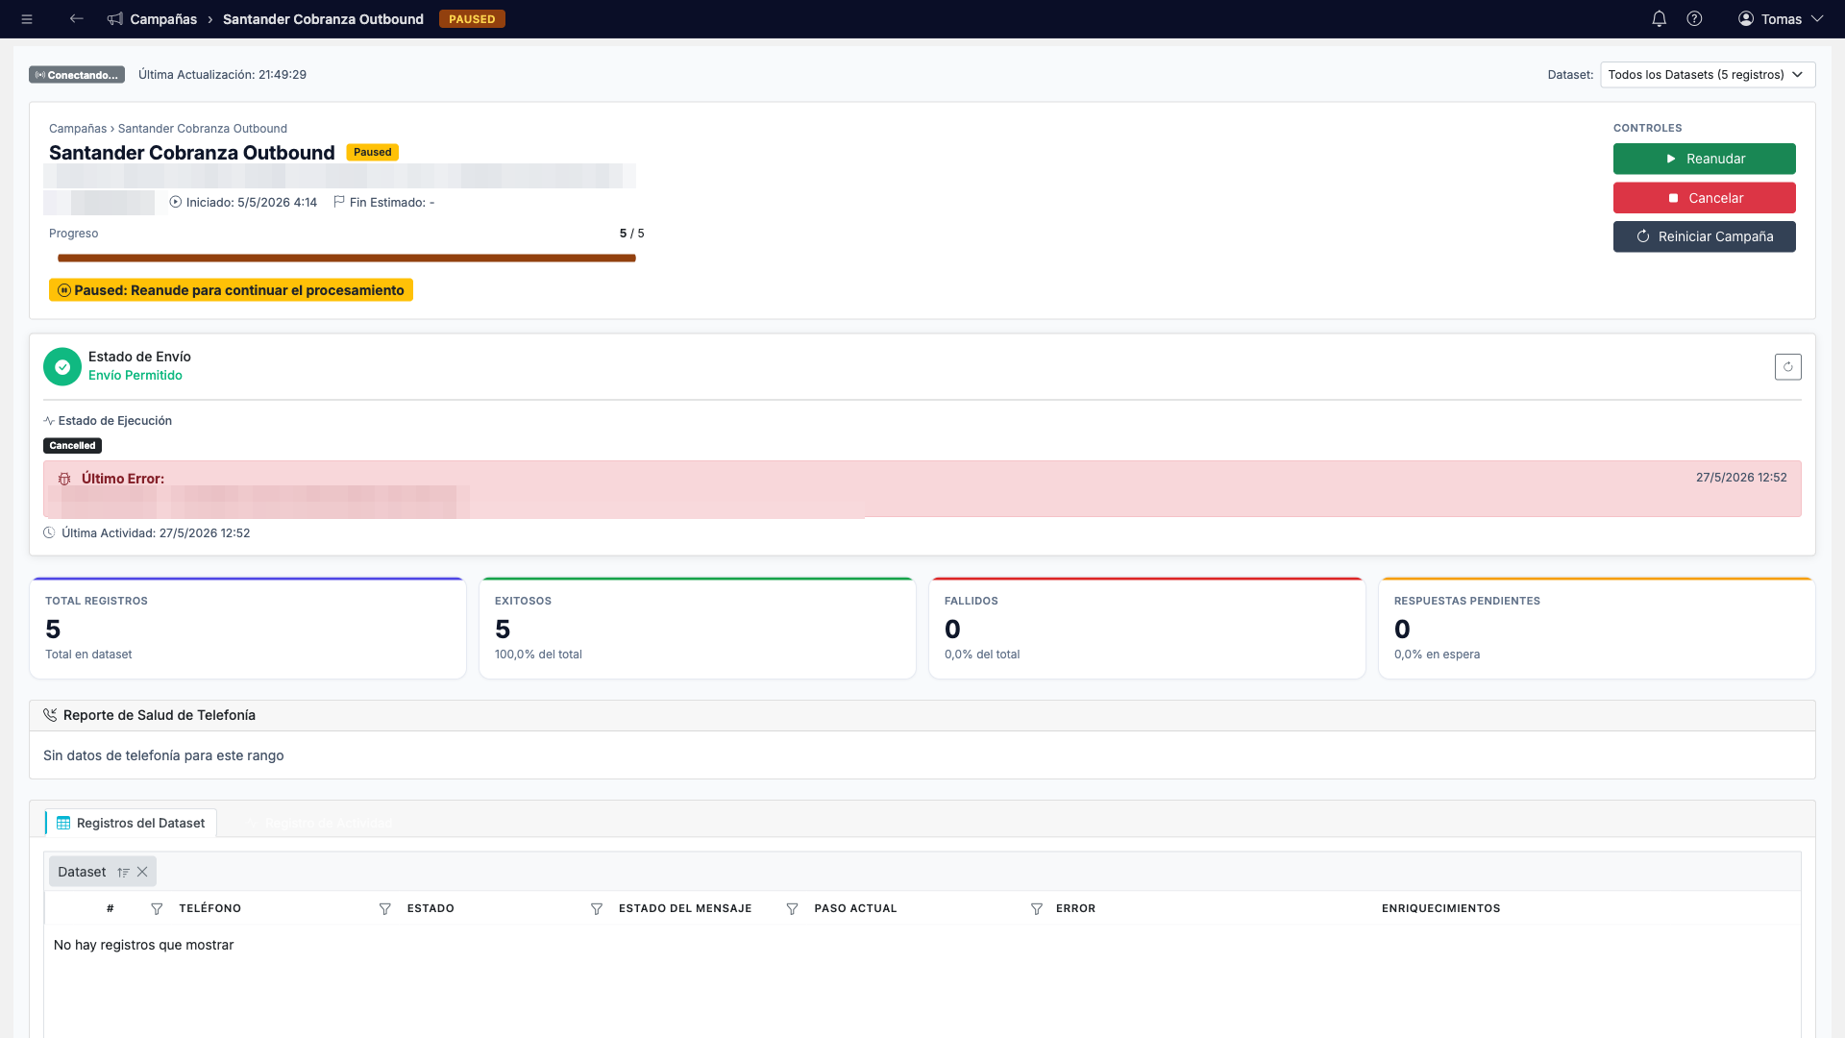Open the filter icon beside TELÉFONO header
Image resolution: width=1845 pixels, height=1038 pixels.
[x=157, y=909]
